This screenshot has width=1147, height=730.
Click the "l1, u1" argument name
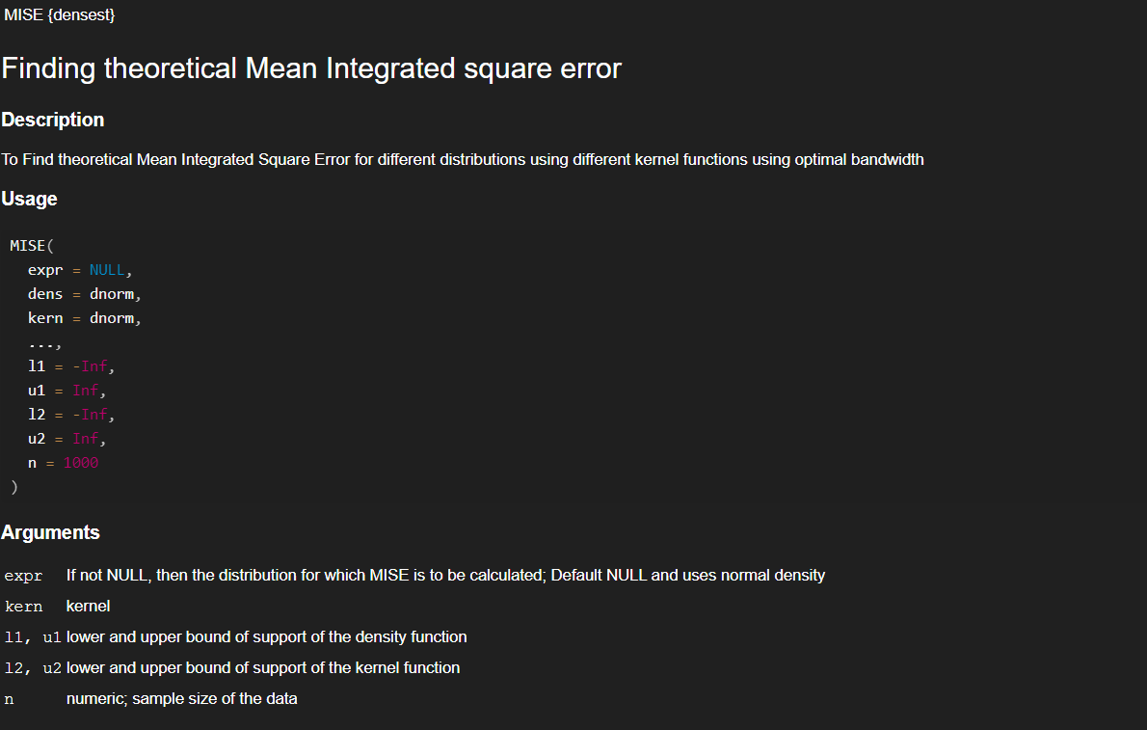[x=34, y=637]
